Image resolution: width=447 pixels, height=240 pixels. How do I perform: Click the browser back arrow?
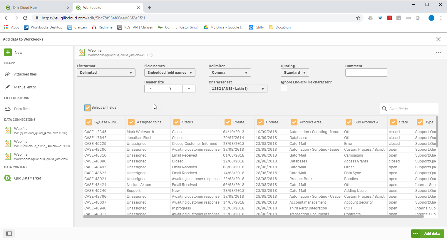click(x=6, y=18)
